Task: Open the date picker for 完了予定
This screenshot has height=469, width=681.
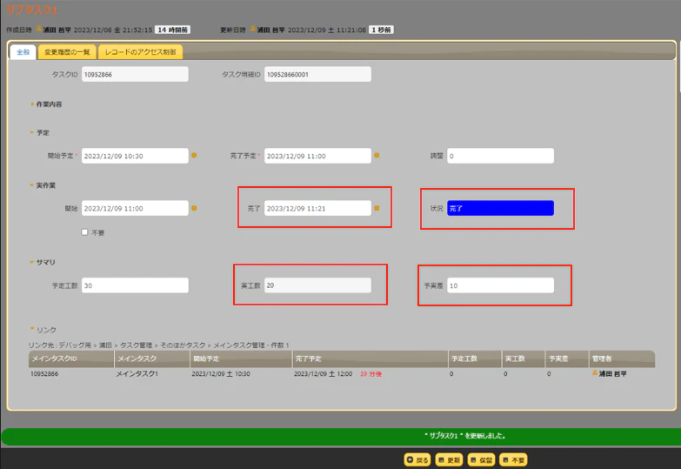Action: click(x=377, y=156)
